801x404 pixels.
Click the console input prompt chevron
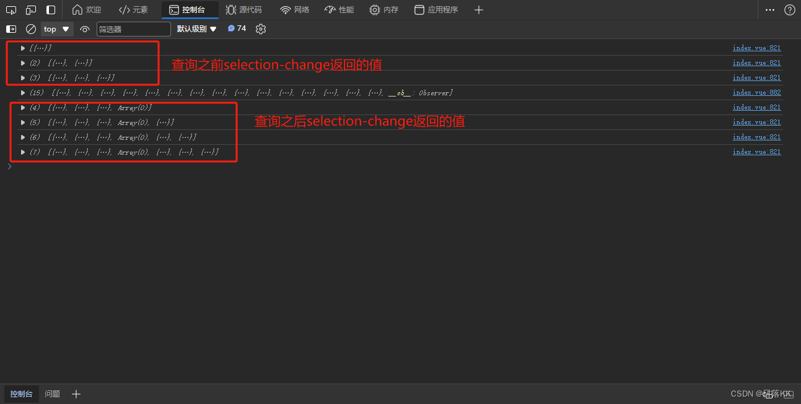[x=9, y=166]
